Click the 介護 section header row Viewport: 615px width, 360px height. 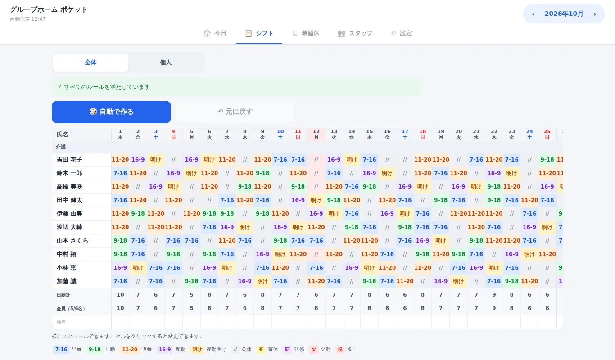click(x=307, y=147)
